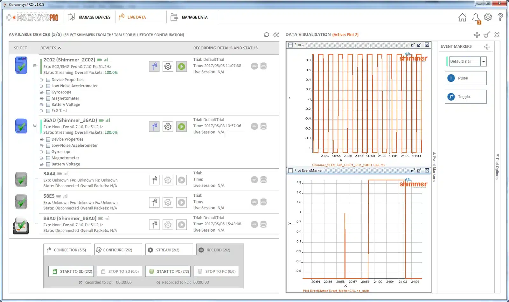Click the connect antenna icon for 3A44
This screenshot has width=509, height=302.
tap(154, 180)
